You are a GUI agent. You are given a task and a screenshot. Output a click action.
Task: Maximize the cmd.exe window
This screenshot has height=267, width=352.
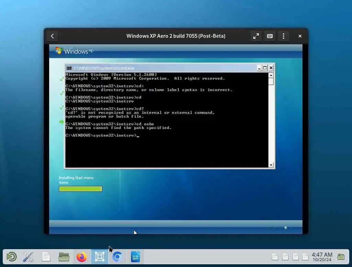tap(265, 68)
